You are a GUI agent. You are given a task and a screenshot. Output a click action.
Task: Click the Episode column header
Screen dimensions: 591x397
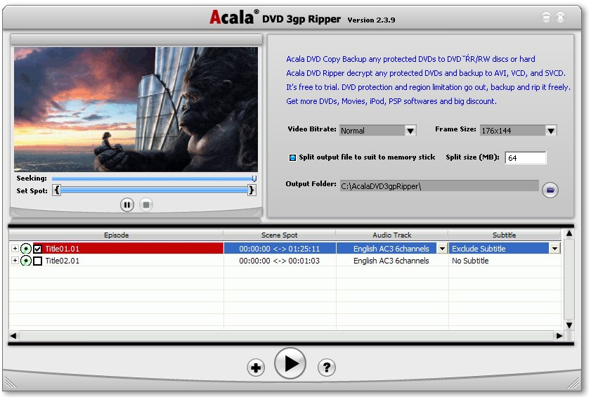116,235
